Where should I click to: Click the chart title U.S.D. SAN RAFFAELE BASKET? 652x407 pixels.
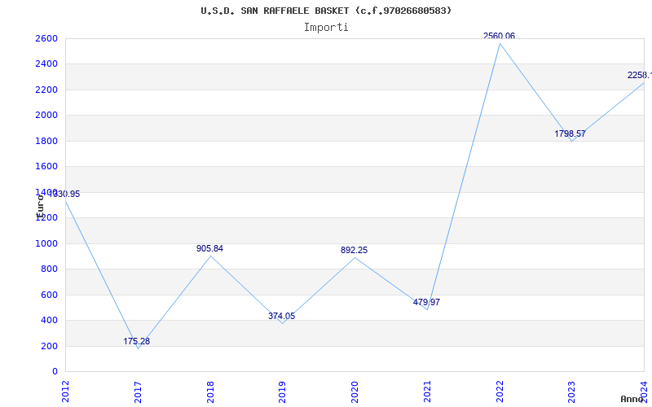tap(326, 11)
